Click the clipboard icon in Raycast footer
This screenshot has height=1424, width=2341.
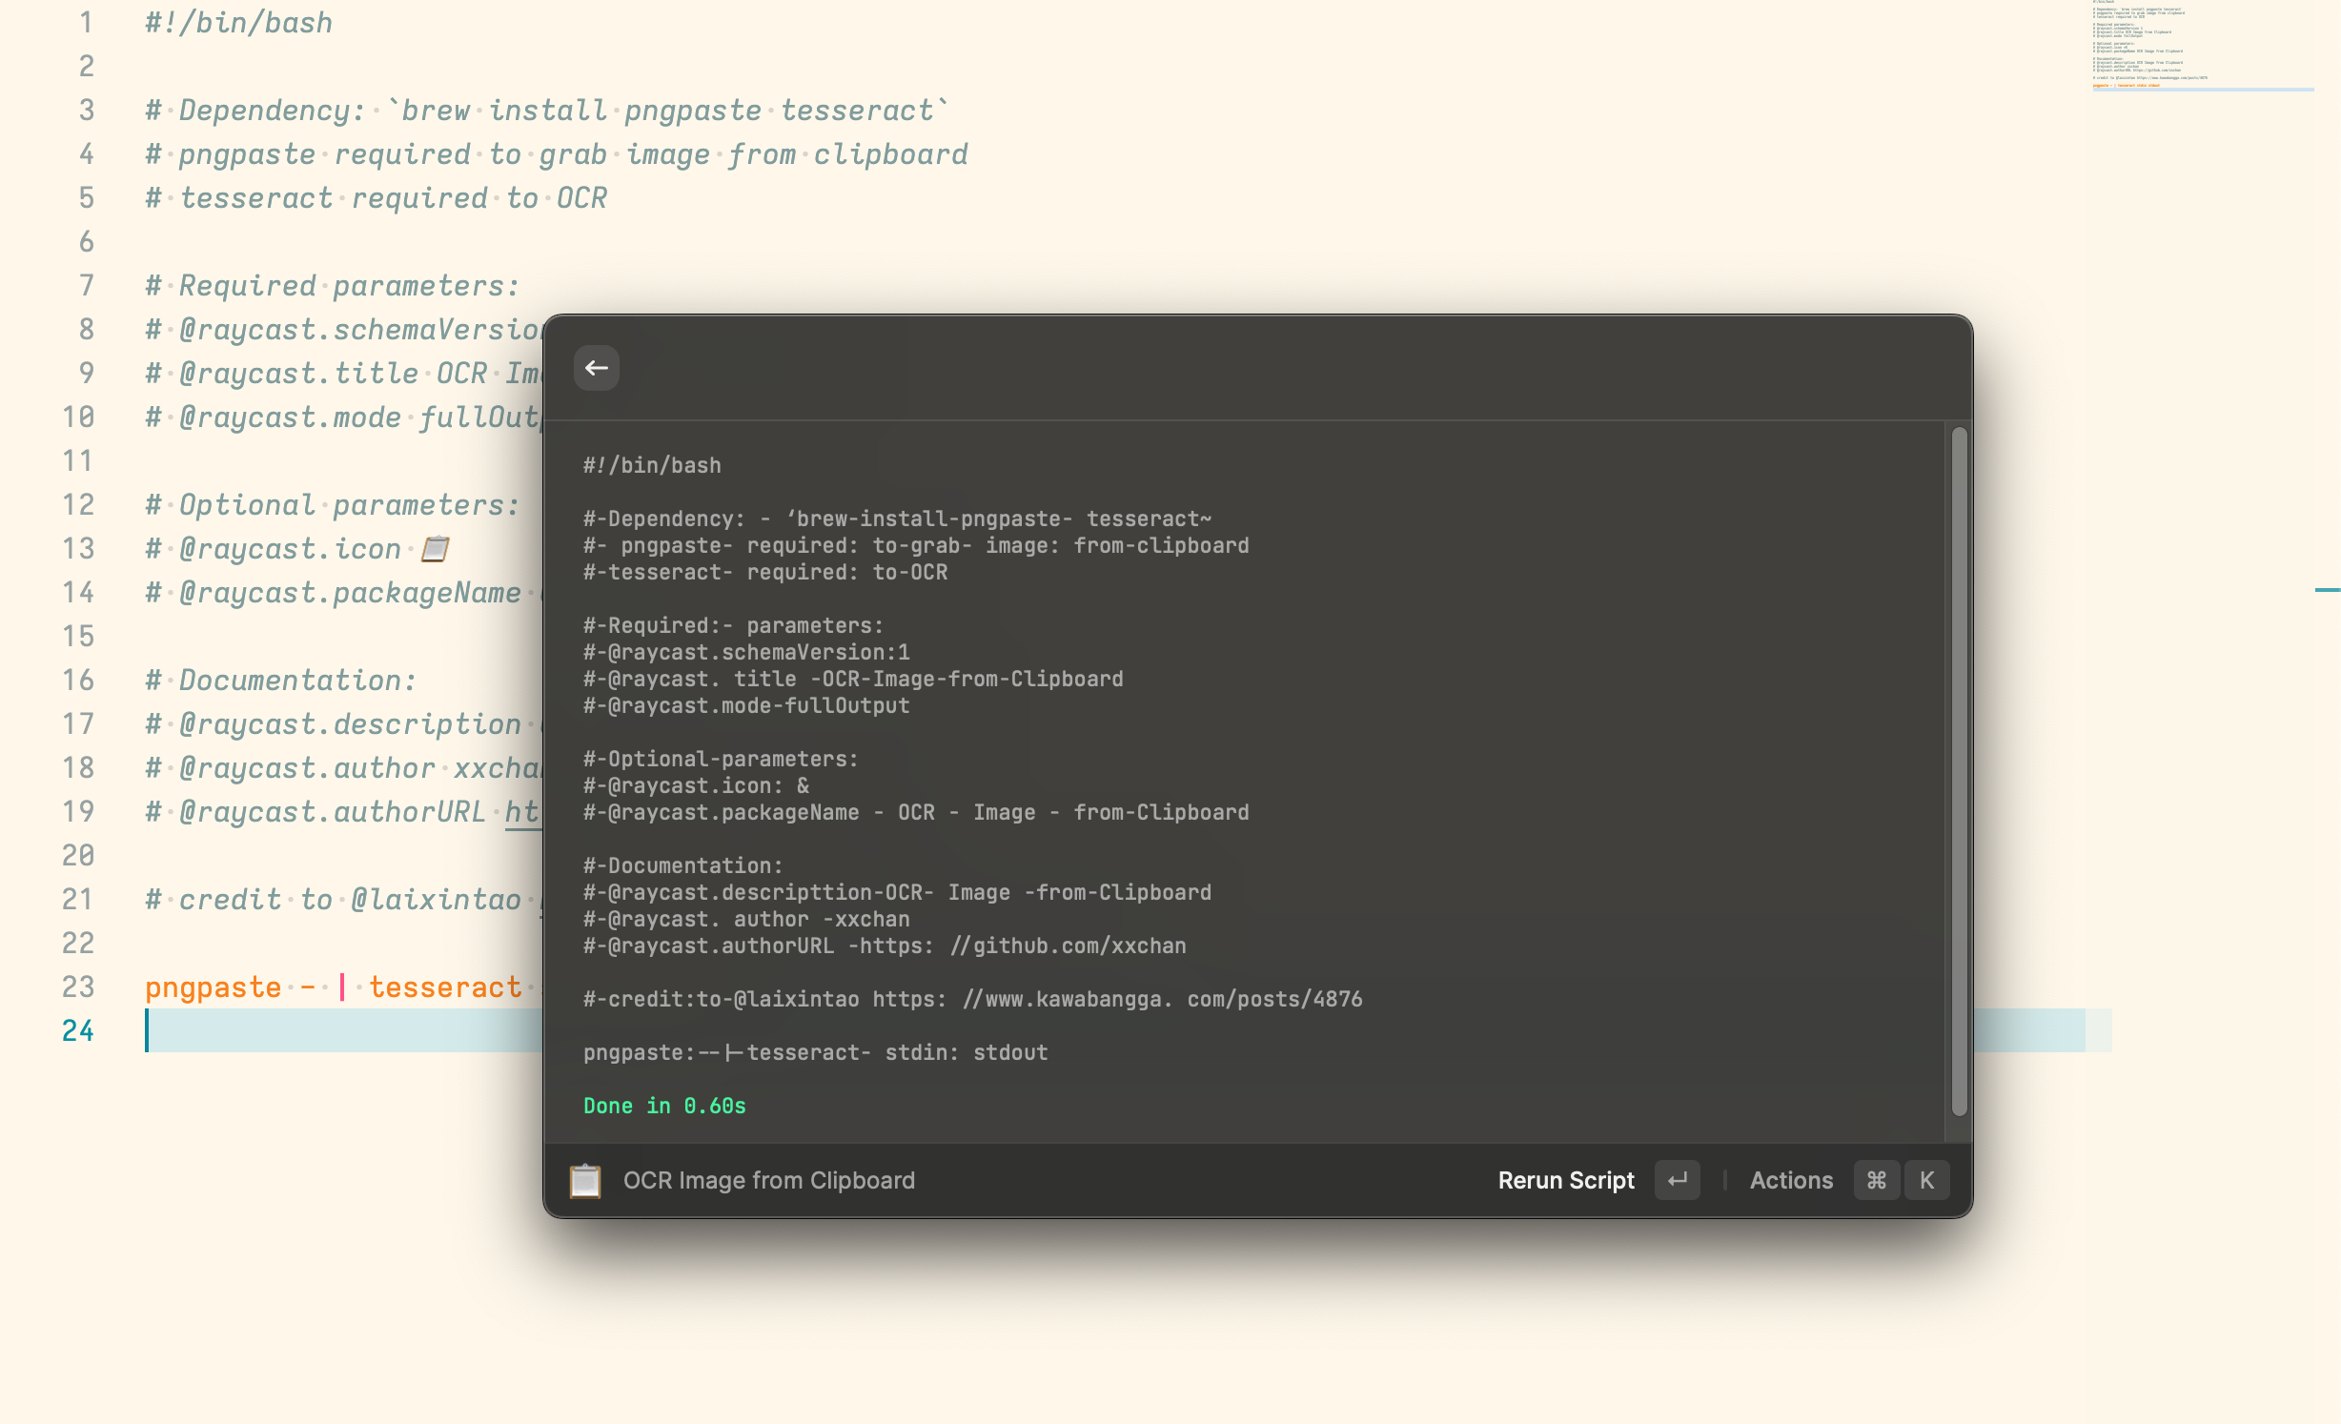click(585, 1180)
